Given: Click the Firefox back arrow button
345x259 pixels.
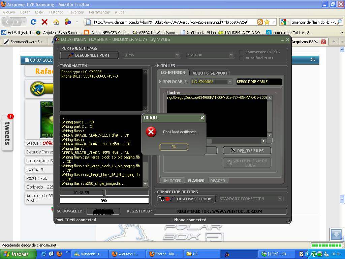Looking at the screenshot, I should [7, 22].
